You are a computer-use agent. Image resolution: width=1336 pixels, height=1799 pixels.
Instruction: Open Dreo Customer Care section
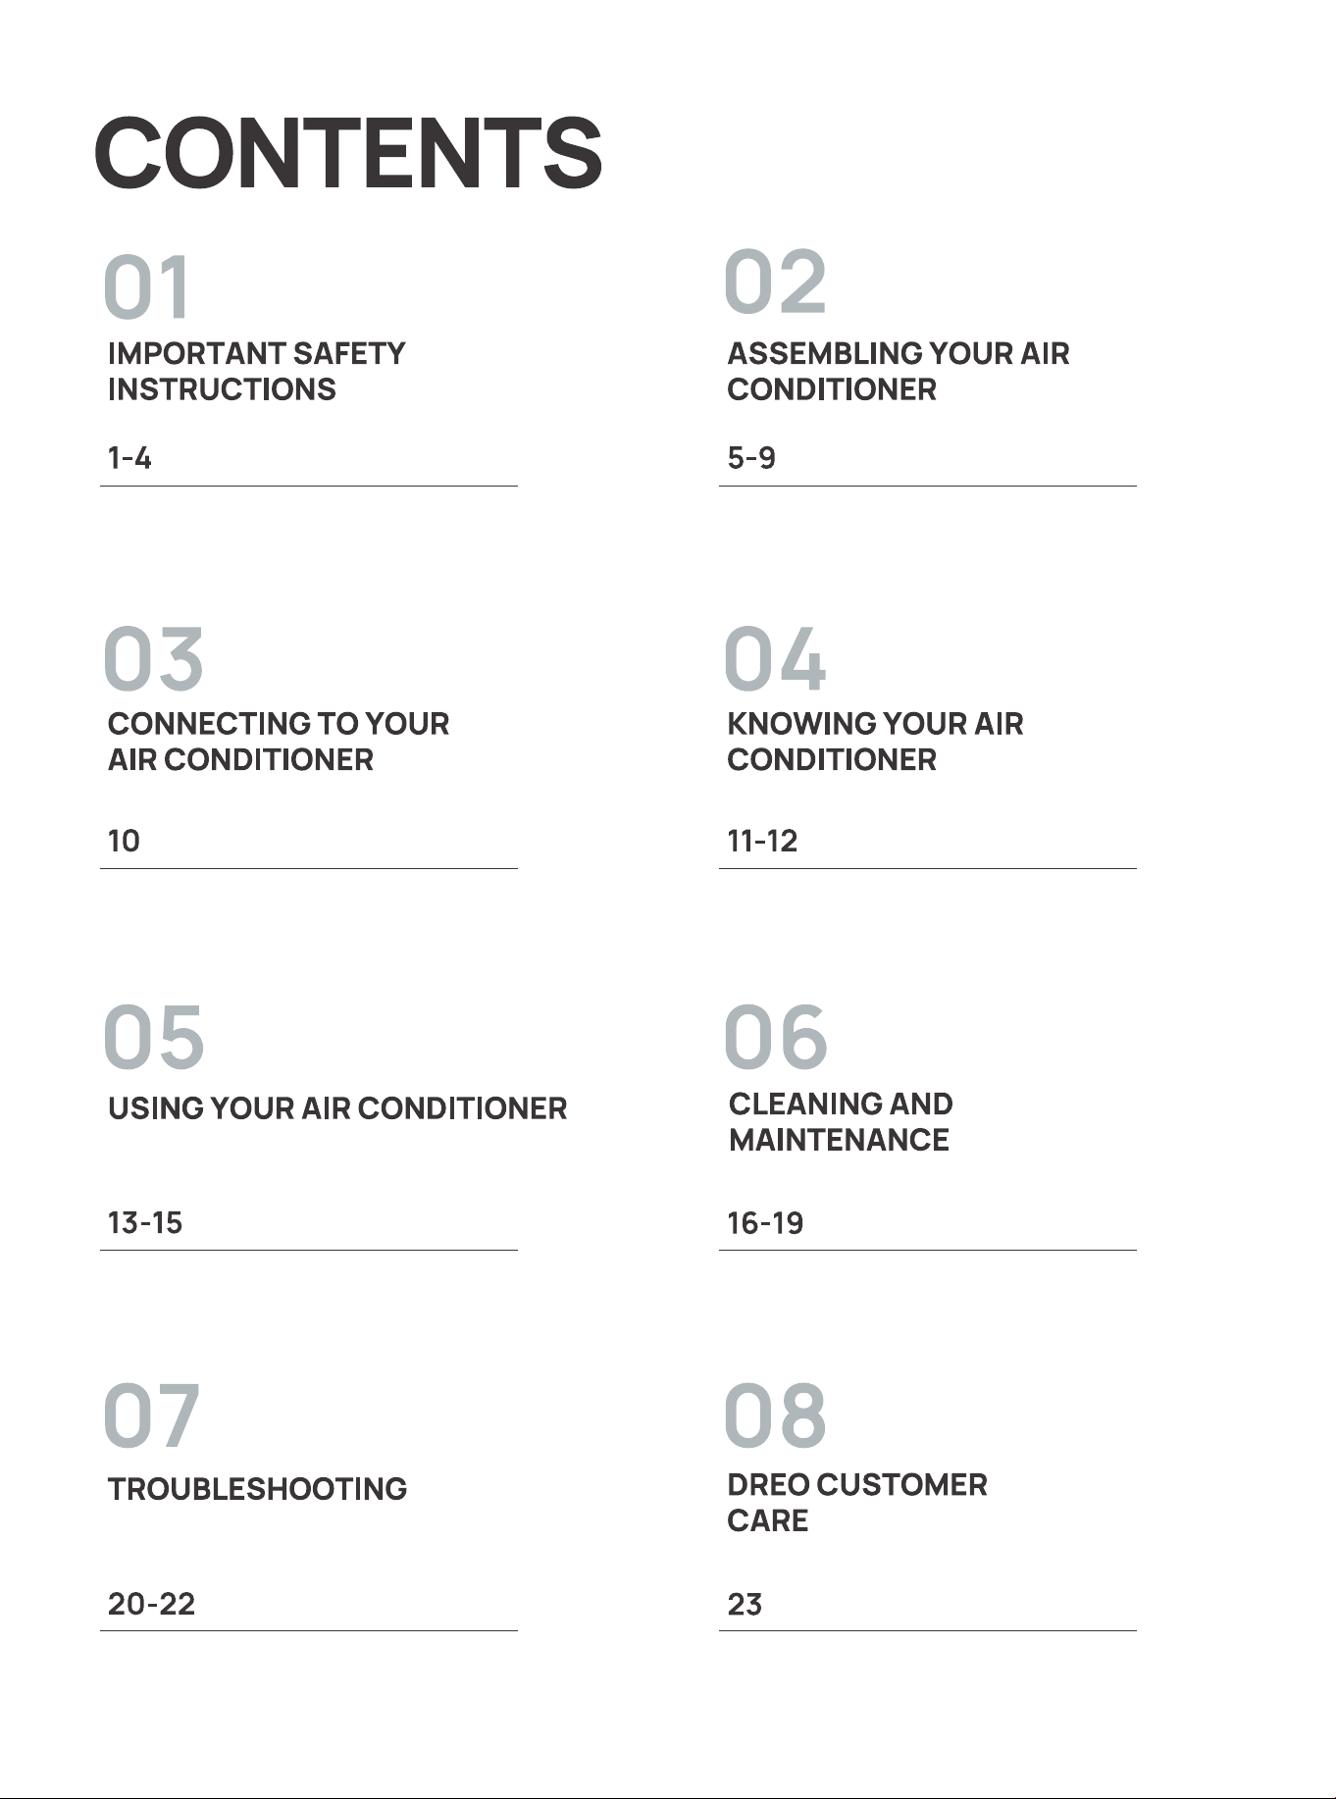pyautogui.click(x=857, y=1503)
